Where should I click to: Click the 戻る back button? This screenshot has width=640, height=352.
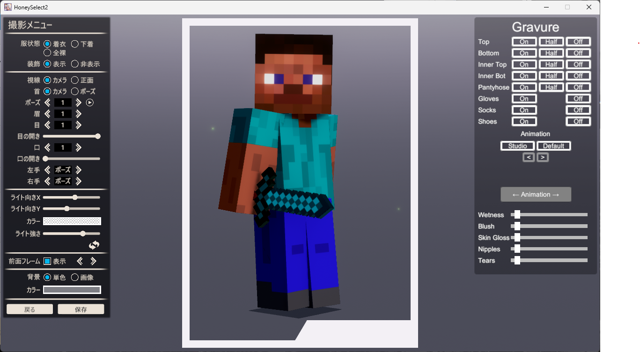[29, 309]
